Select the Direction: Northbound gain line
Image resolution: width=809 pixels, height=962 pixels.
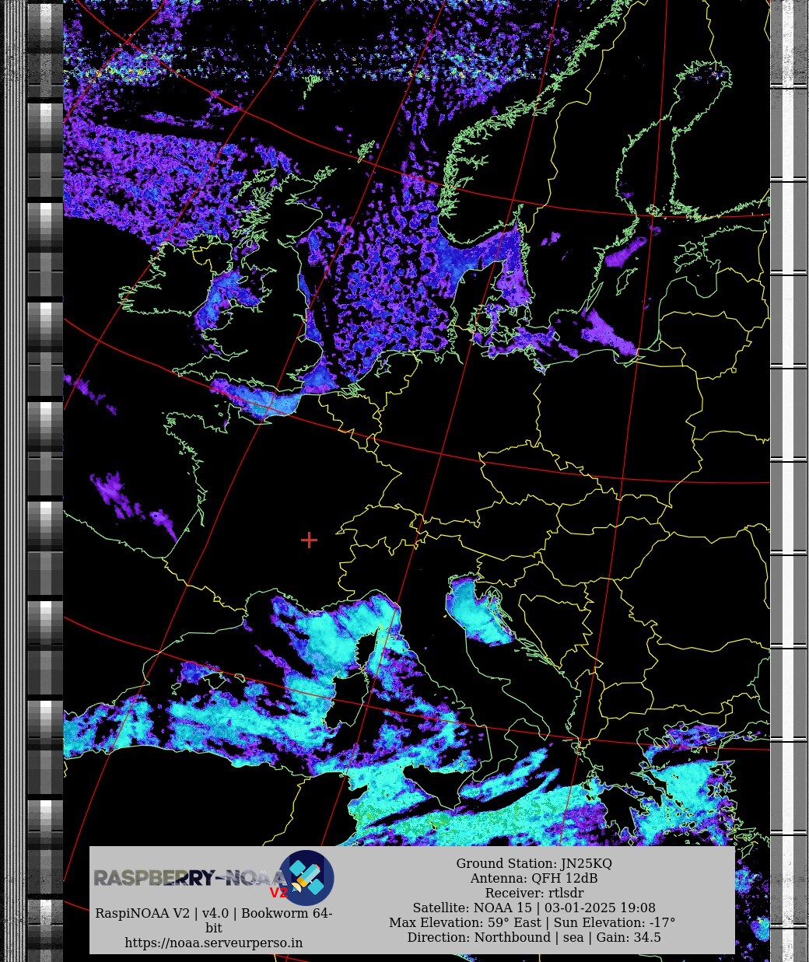[534, 937]
